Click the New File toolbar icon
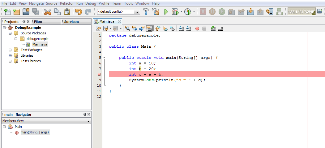Image resolution: width=325 pixels, height=148 pixels. point(7,12)
